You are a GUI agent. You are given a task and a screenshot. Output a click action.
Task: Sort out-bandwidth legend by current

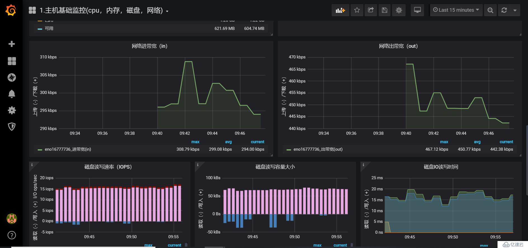pyautogui.click(x=506, y=142)
